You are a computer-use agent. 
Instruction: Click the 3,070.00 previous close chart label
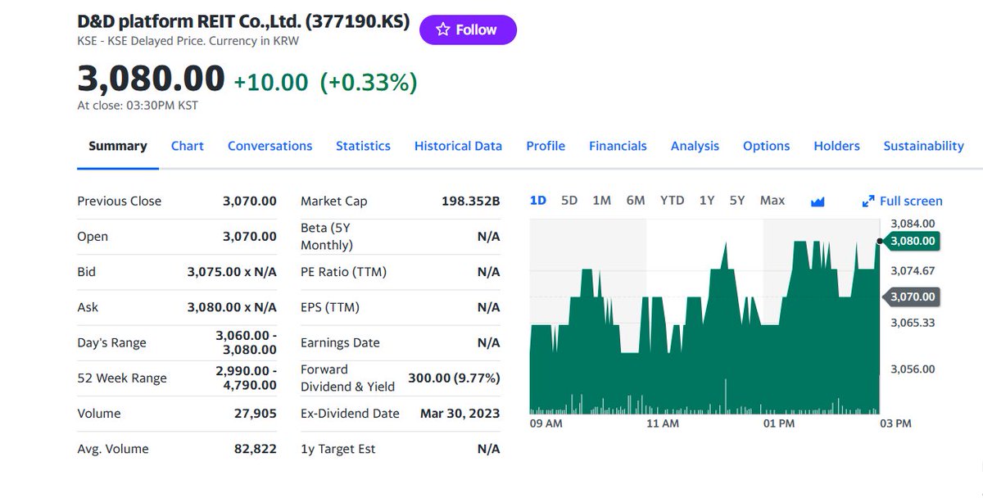pos(912,297)
